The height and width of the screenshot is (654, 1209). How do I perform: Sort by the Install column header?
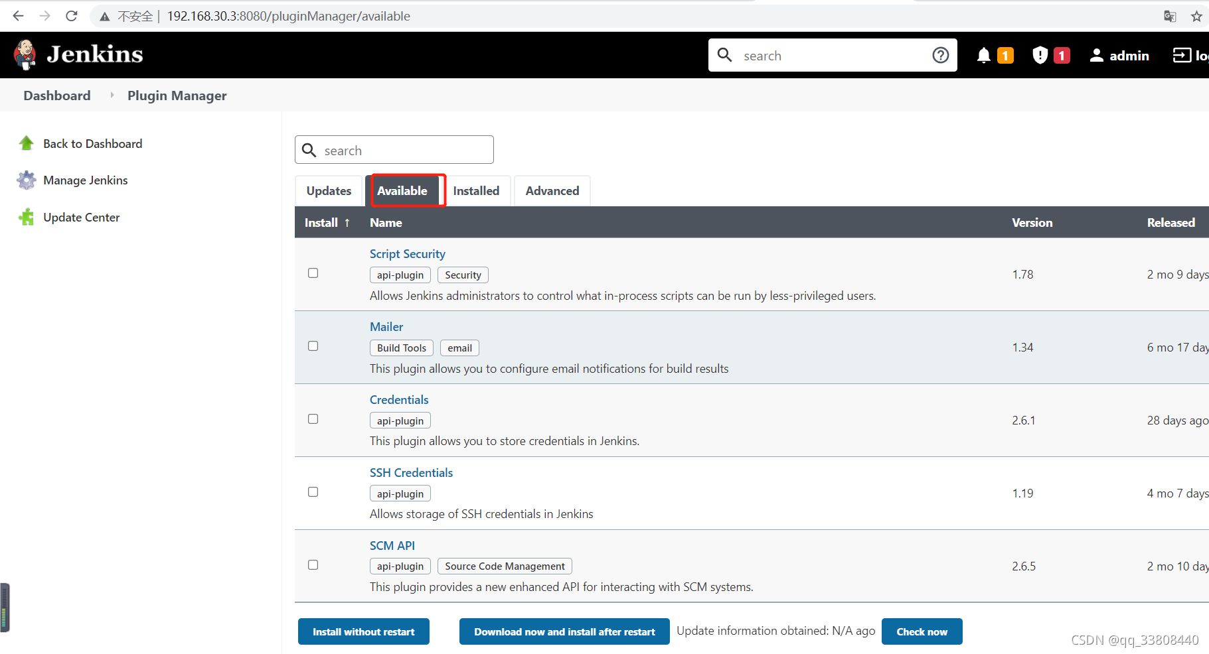point(327,223)
